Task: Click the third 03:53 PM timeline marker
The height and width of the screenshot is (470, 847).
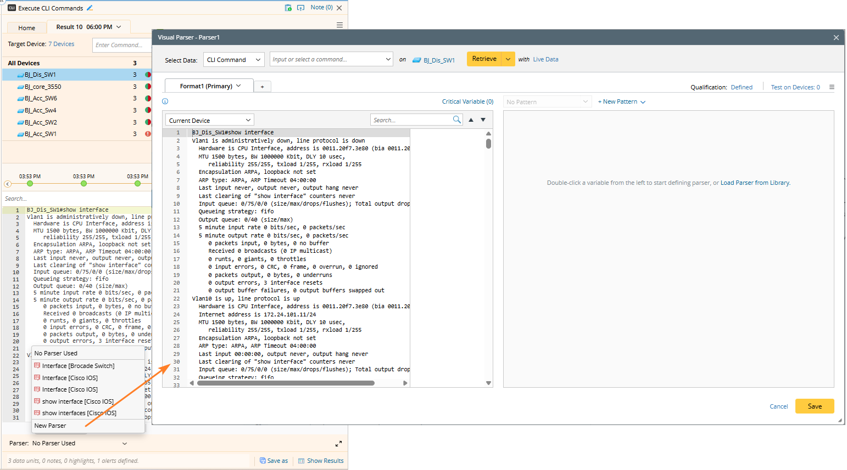Action: click(137, 184)
